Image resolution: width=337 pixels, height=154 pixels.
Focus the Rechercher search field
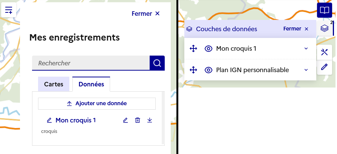90,63
